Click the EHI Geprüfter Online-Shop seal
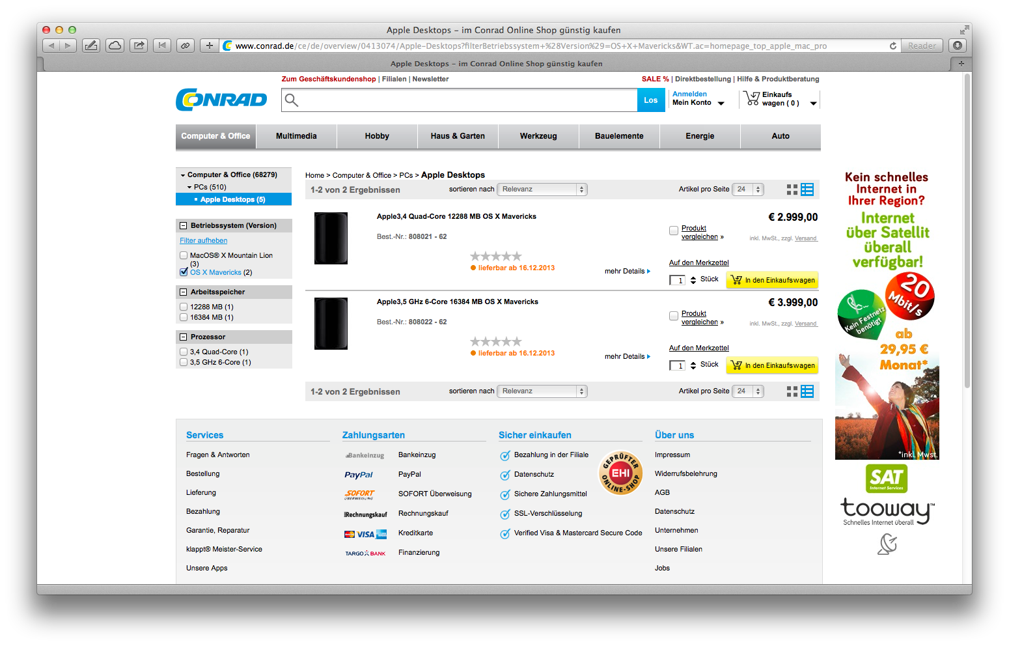 [620, 473]
